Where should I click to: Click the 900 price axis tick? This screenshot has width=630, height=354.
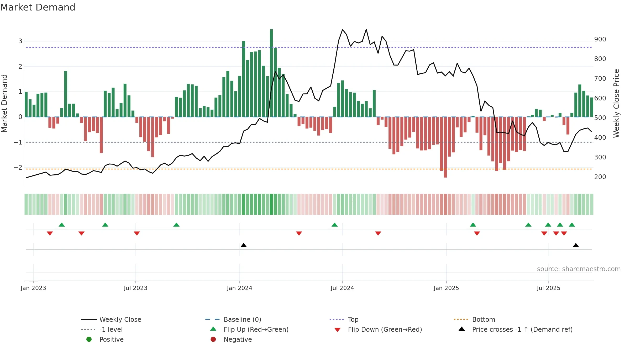(600, 39)
